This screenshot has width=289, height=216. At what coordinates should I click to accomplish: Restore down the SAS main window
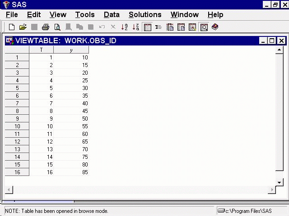coord(275,4)
